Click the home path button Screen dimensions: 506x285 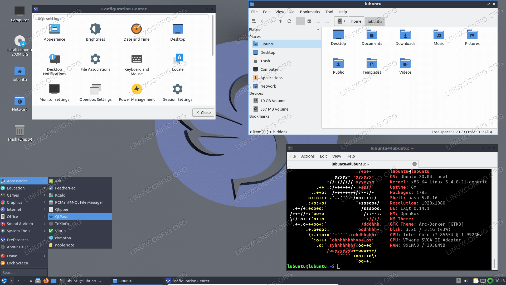356,21
